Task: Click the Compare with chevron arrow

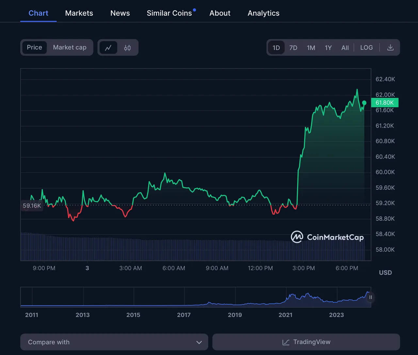Action: (199, 342)
